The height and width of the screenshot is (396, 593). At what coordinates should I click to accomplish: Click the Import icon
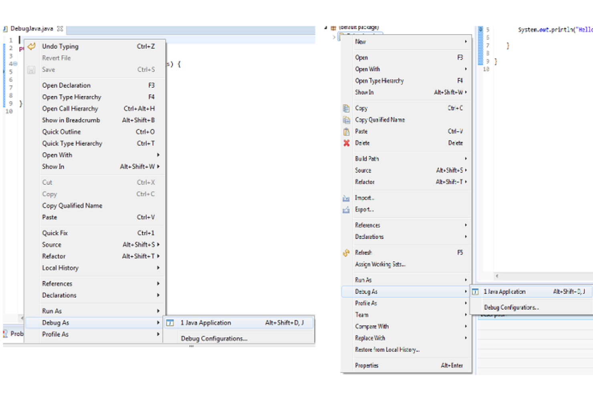346,198
